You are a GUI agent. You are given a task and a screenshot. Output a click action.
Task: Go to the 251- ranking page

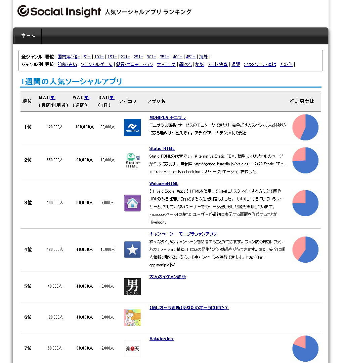click(138, 57)
